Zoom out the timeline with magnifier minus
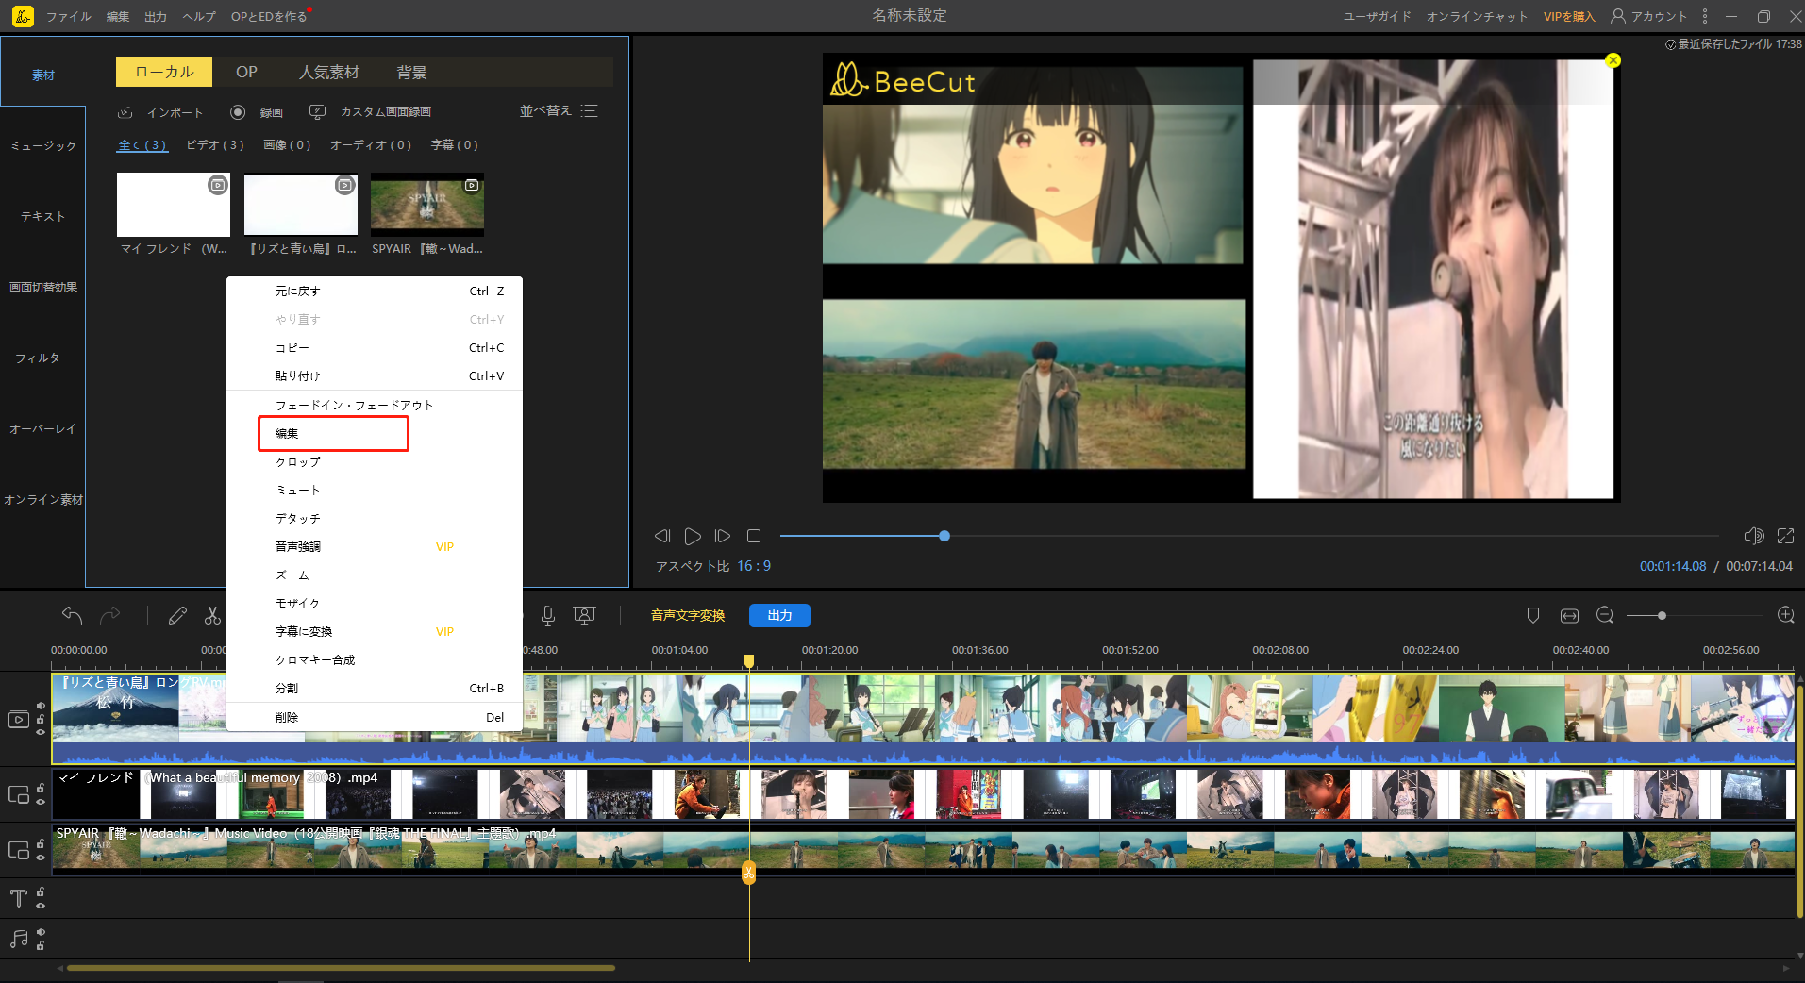 pyautogui.click(x=1604, y=616)
